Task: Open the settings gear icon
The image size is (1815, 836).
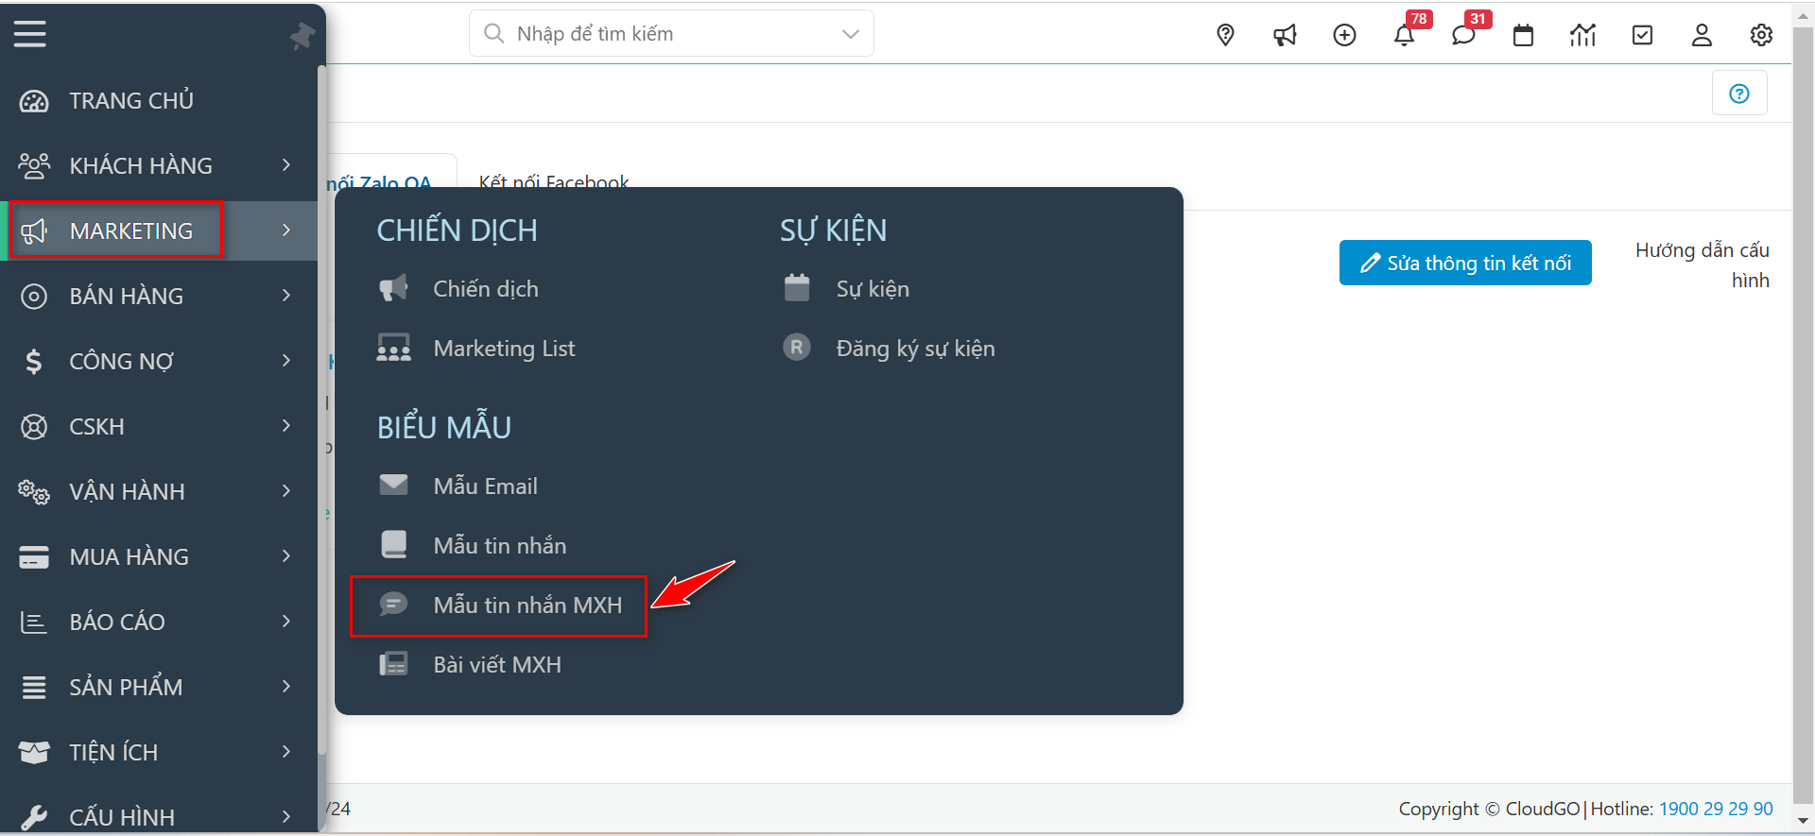Action: pos(1761,35)
